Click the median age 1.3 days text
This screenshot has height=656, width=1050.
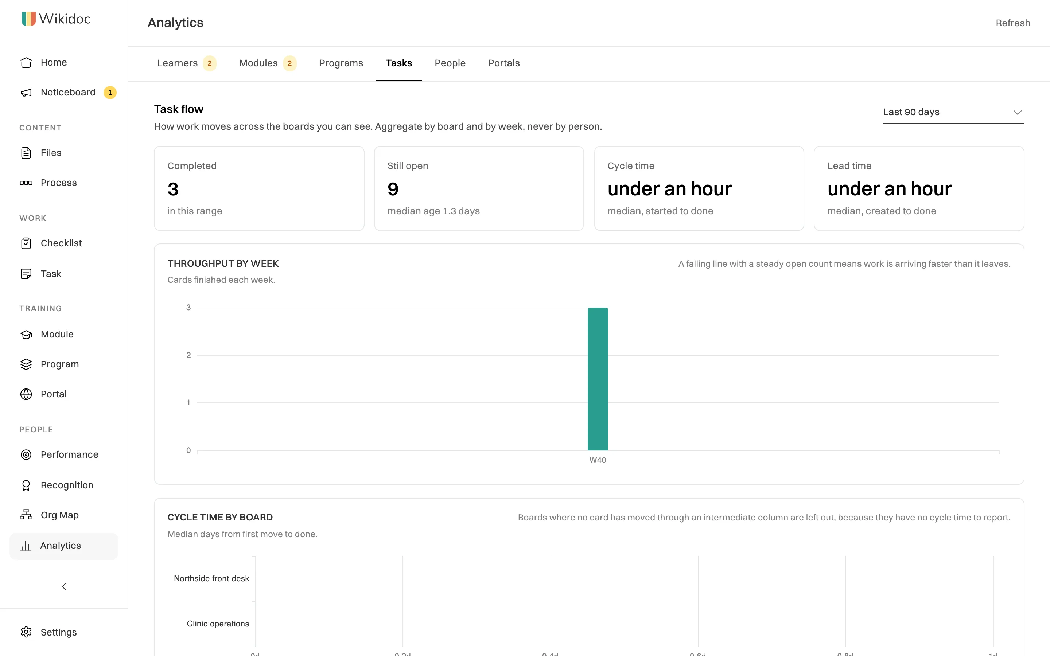click(x=433, y=211)
